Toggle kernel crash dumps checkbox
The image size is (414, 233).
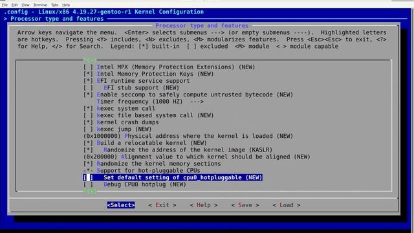88,122
